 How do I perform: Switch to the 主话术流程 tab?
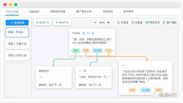point(12,11)
